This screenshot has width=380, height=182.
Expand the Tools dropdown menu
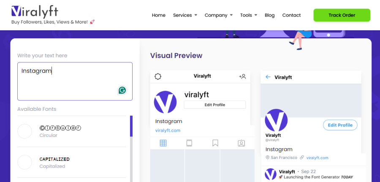(x=248, y=15)
